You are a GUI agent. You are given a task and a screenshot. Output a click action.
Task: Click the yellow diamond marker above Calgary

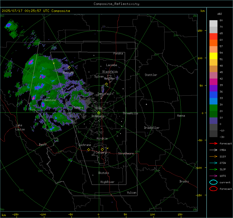point(102,149)
